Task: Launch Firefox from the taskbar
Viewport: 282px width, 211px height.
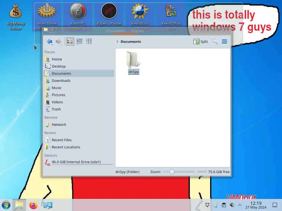Action: pyautogui.click(x=33, y=205)
